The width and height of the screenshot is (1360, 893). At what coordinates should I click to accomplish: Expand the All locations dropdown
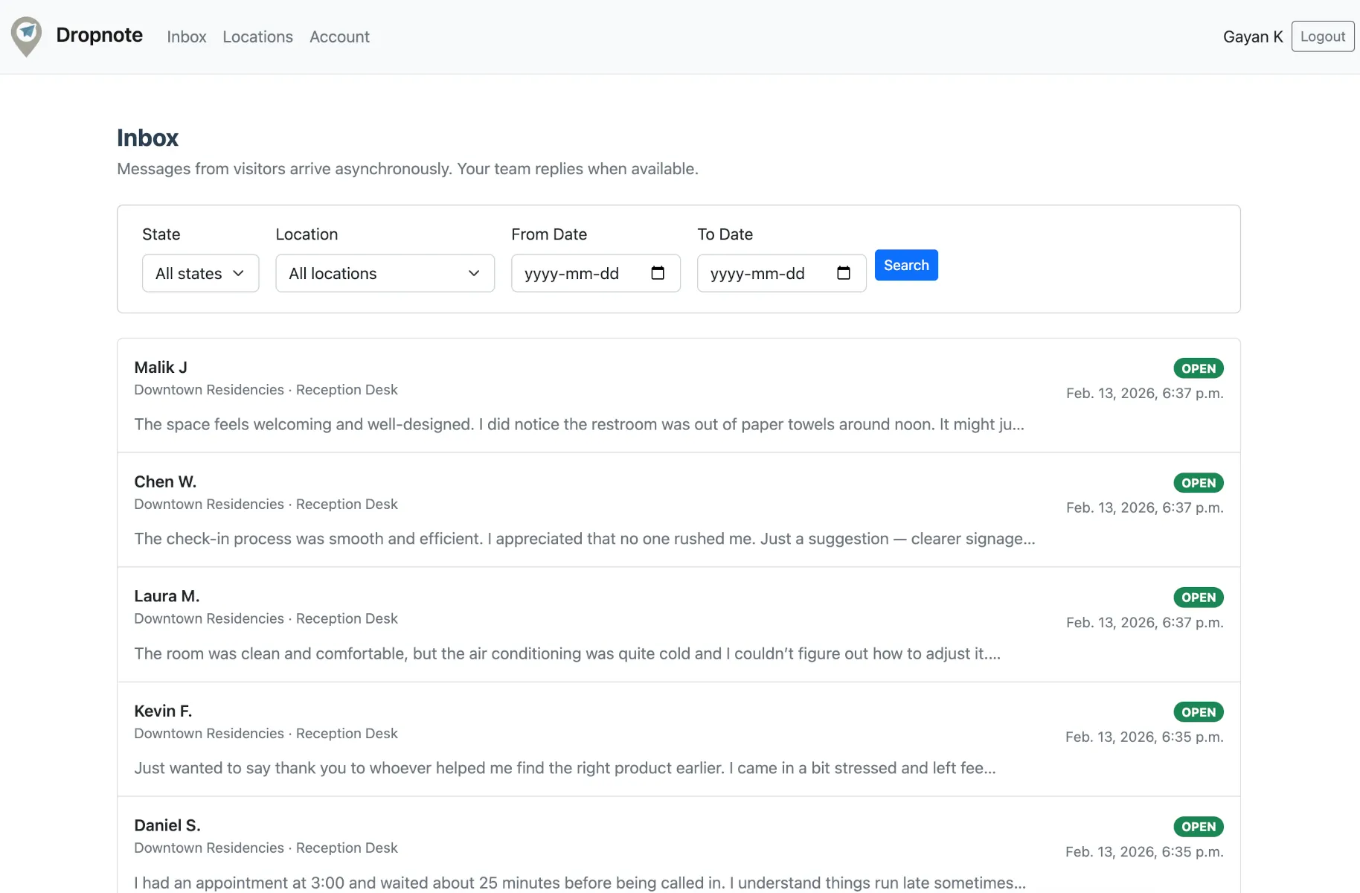click(x=385, y=273)
